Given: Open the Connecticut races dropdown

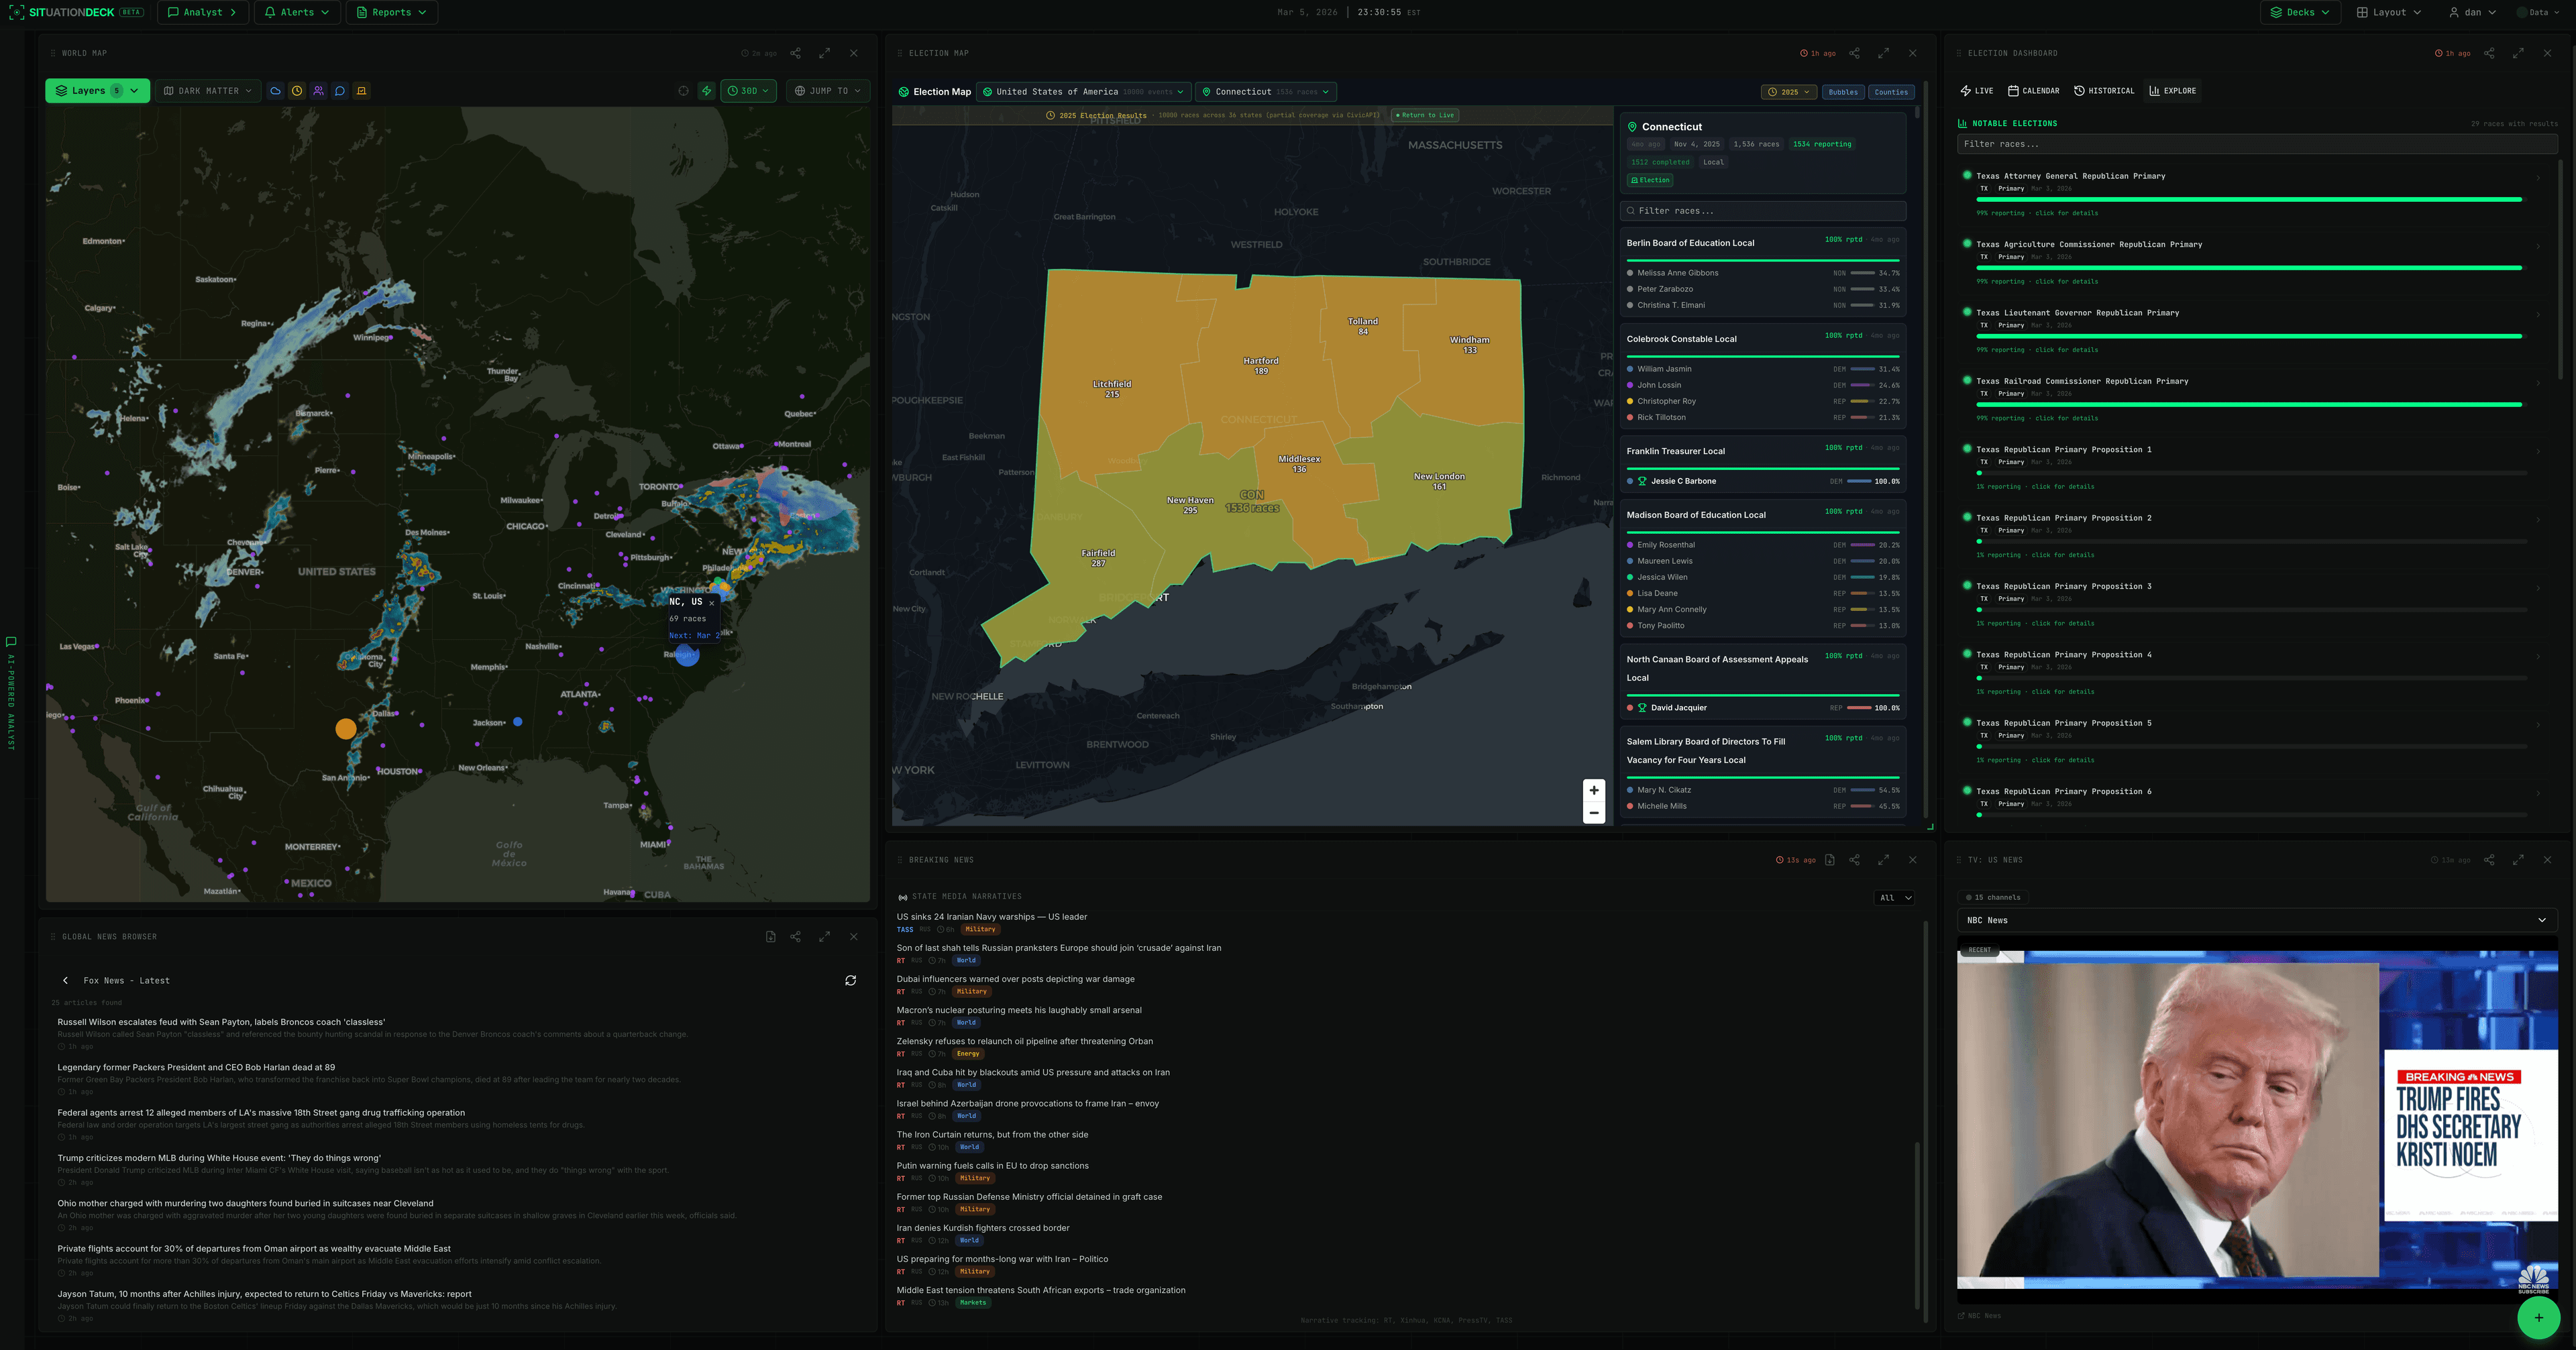Looking at the screenshot, I should click(1265, 91).
